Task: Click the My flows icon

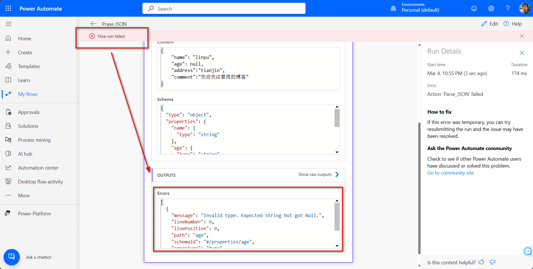Action: click(8, 94)
